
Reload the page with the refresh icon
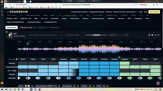(x=13, y=5)
